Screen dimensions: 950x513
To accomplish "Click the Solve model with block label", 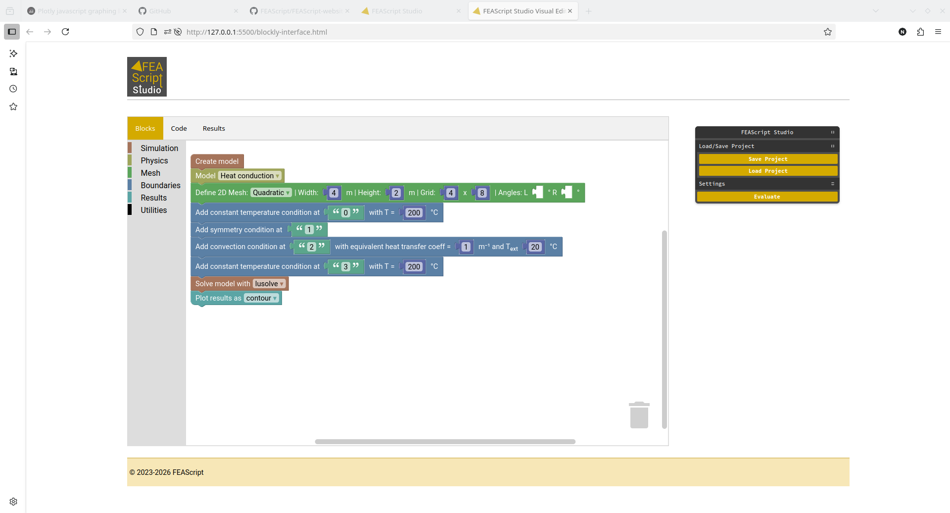I will pos(223,284).
